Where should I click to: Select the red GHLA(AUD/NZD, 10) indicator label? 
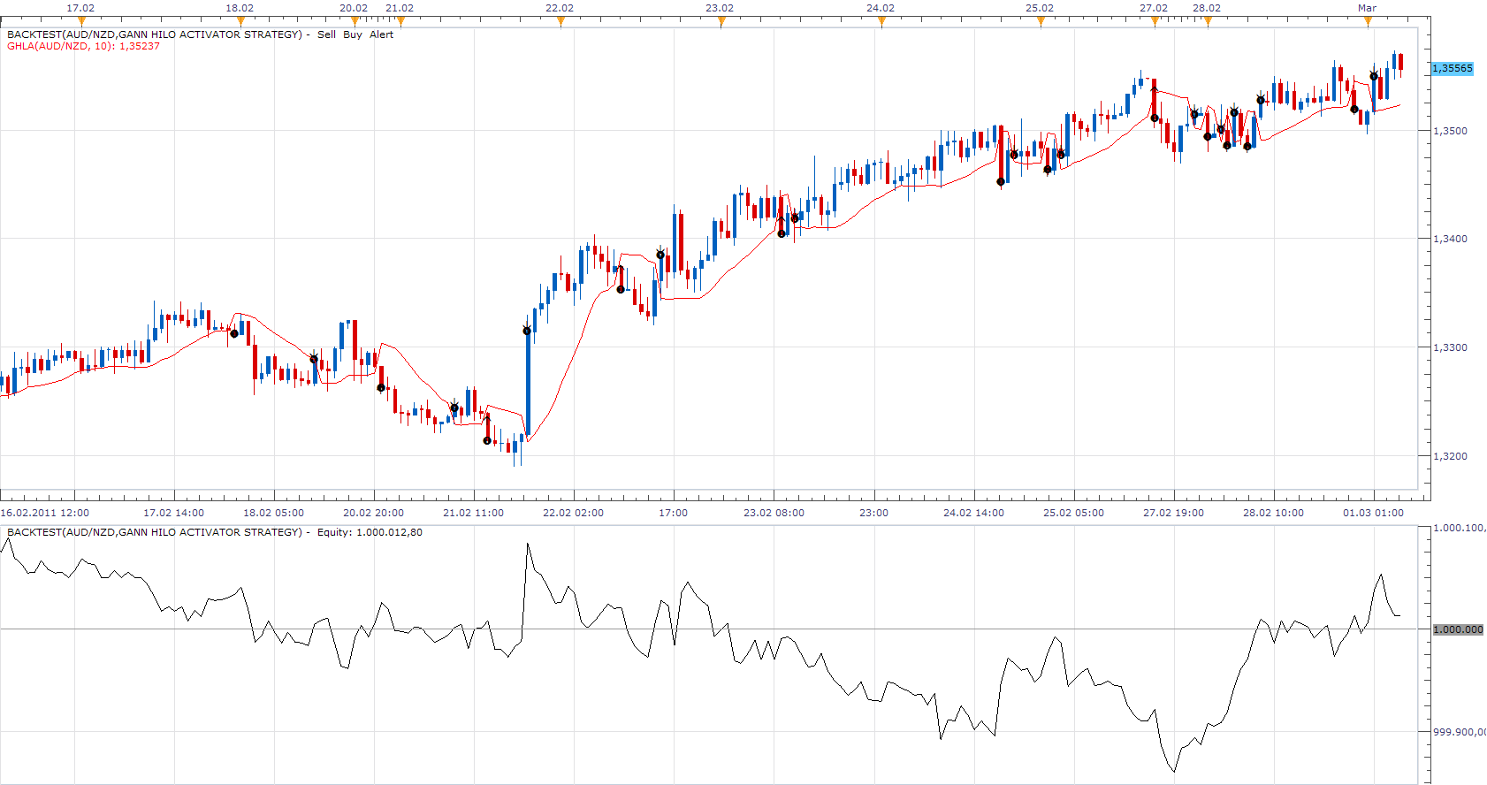tap(84, 46)
